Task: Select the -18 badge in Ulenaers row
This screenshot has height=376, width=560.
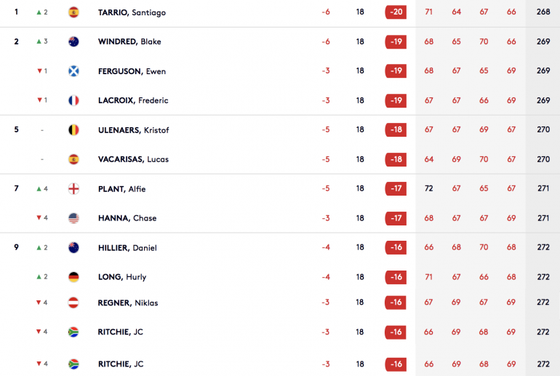Action: point(396,129)
